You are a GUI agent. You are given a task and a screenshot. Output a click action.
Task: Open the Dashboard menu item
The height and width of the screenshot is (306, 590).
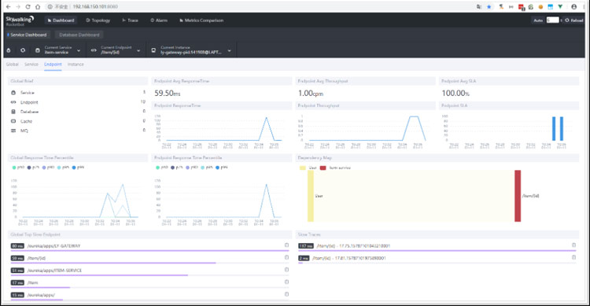click(61, 20)
